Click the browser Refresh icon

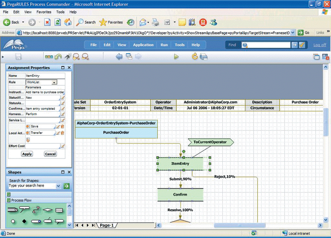click(58, 22)
